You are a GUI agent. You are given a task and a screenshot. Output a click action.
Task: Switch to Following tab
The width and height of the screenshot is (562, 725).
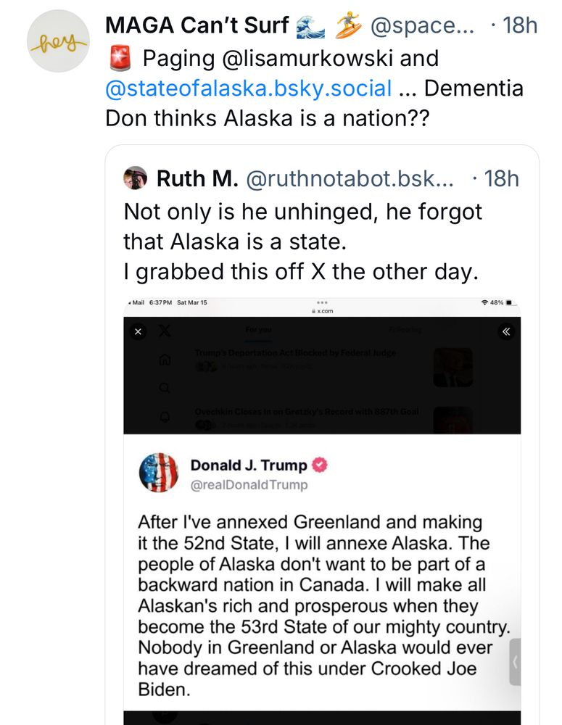point(405,330)
